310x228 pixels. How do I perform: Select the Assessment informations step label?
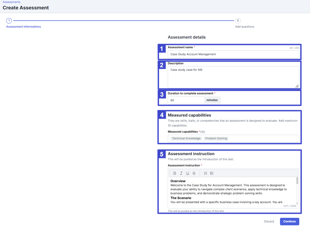tap(24, 27)
